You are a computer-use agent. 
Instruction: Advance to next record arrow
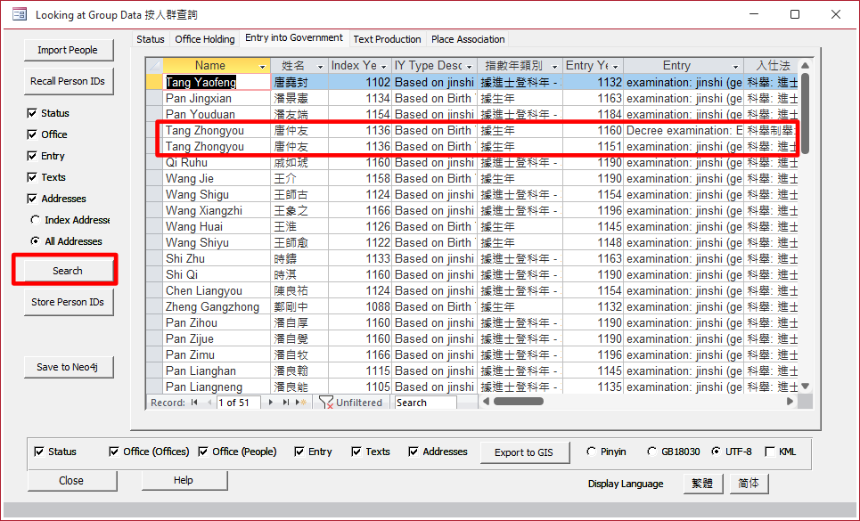[x=272, y=403]
